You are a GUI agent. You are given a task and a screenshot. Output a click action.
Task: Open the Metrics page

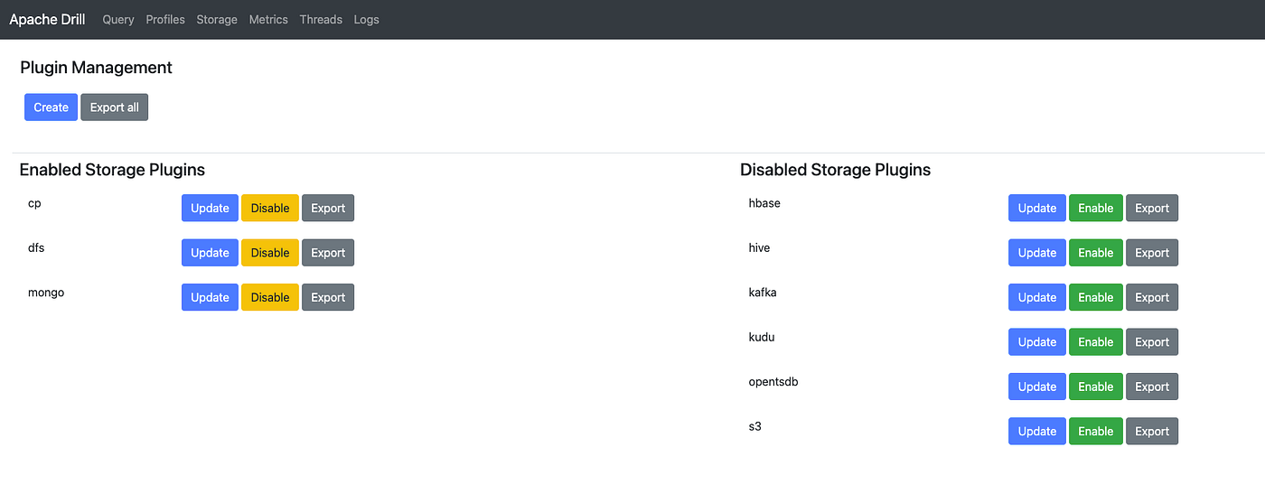click(268, 19)
